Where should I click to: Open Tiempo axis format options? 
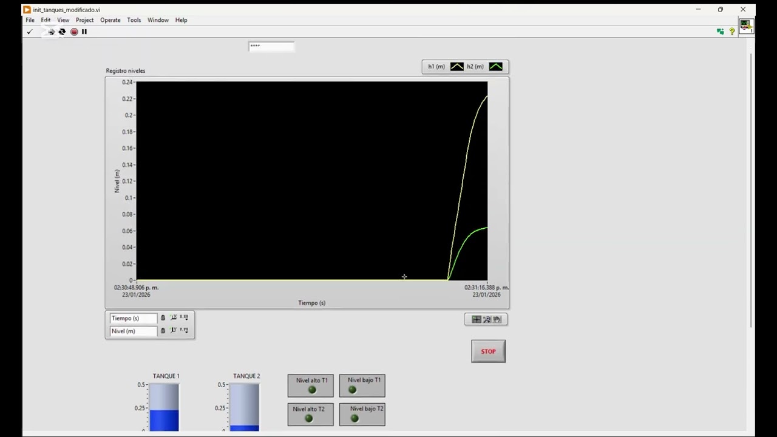coord(185,317)
